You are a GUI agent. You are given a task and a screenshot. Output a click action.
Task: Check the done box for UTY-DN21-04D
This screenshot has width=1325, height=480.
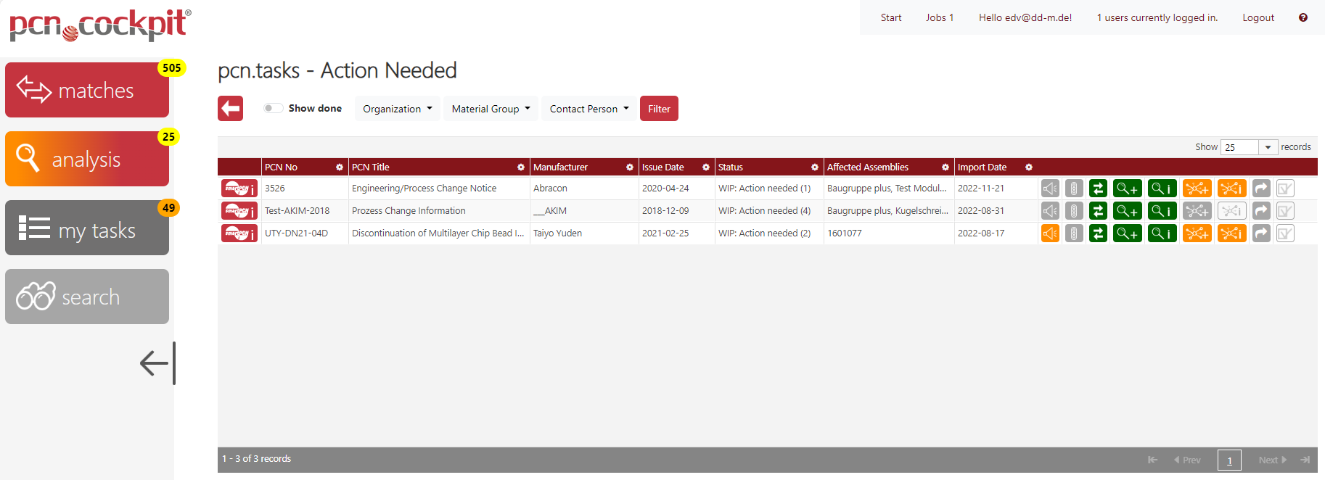click(x=1285, y=233)
